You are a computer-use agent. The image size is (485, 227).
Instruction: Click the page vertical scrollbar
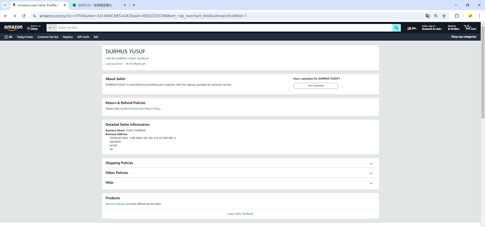pyautogui.click(x=483, y=72)
